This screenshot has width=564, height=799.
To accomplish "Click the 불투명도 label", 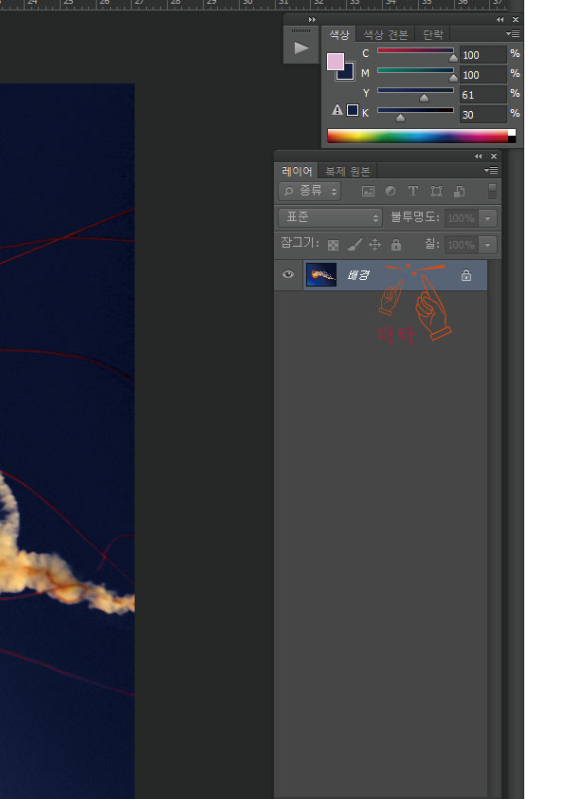I will click(414, 217).
